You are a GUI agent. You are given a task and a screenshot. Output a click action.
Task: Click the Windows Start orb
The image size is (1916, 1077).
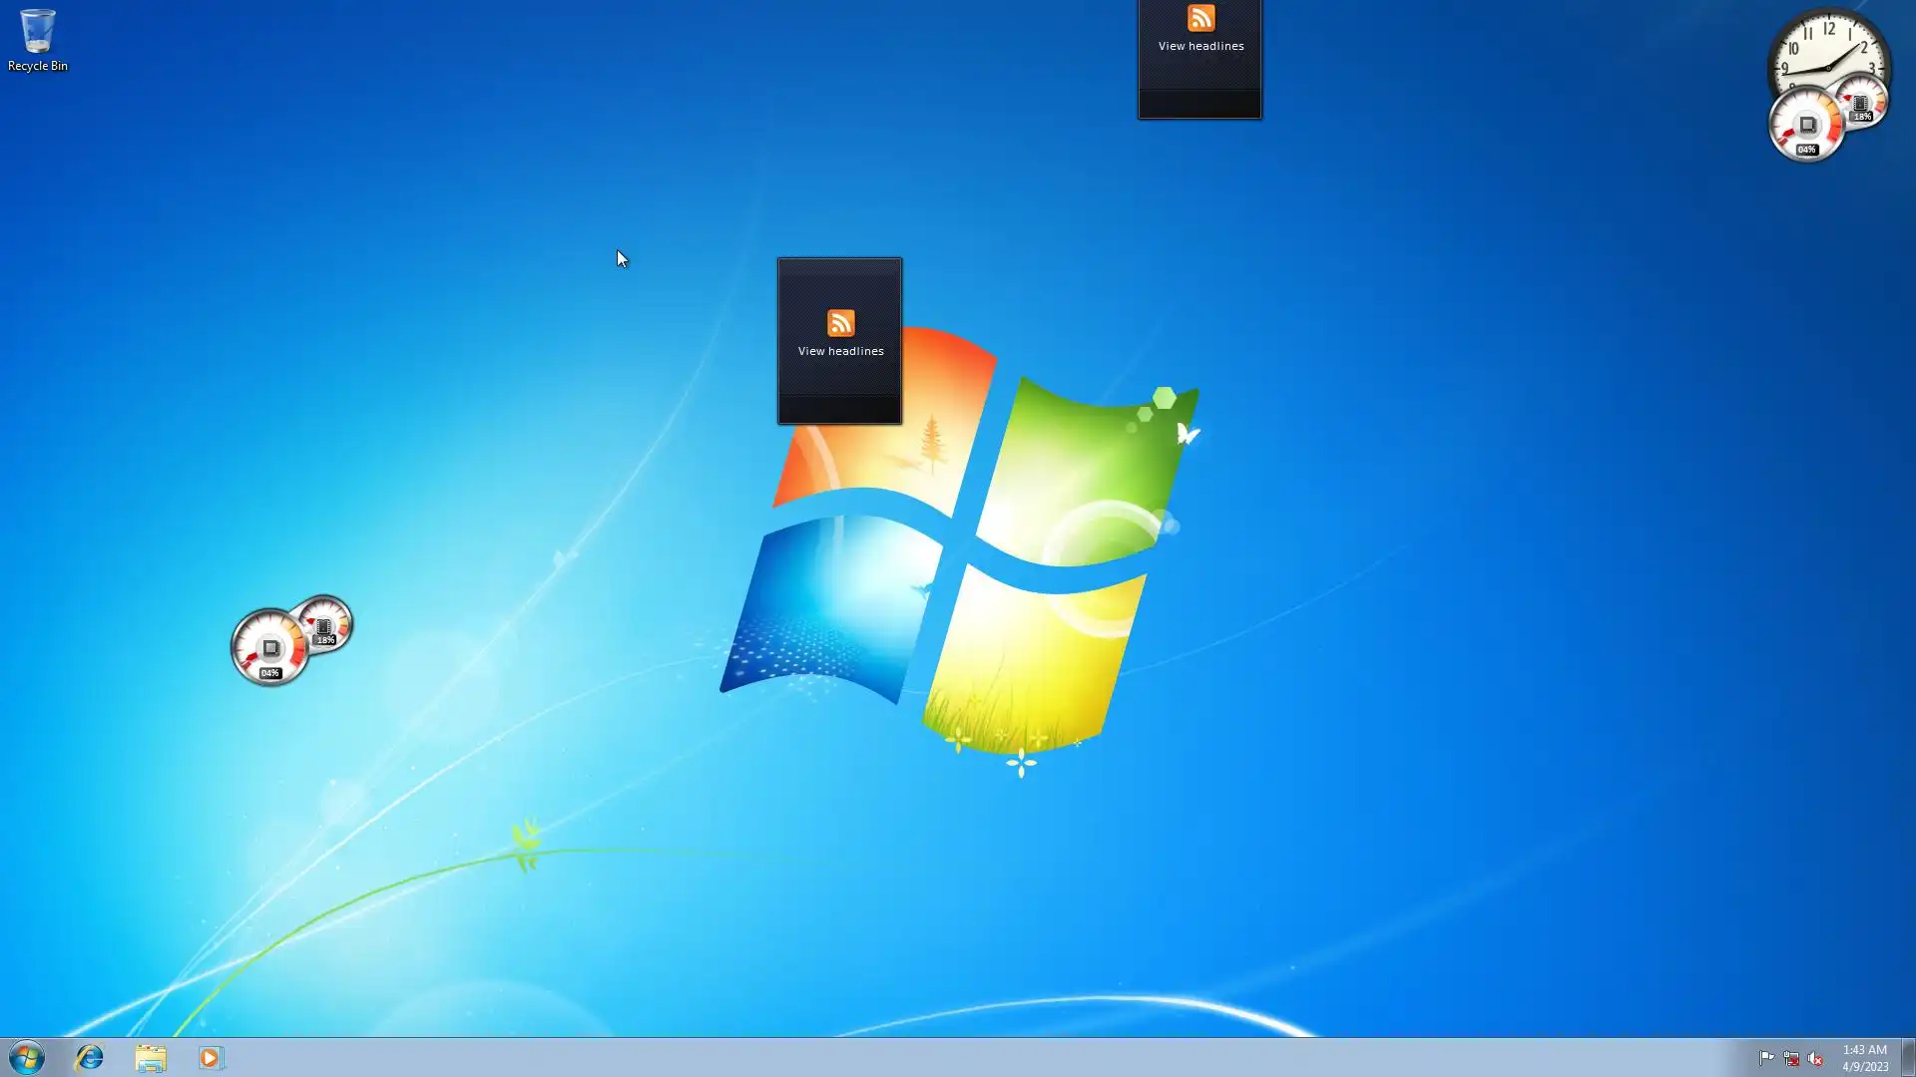tap(27, 1057)
